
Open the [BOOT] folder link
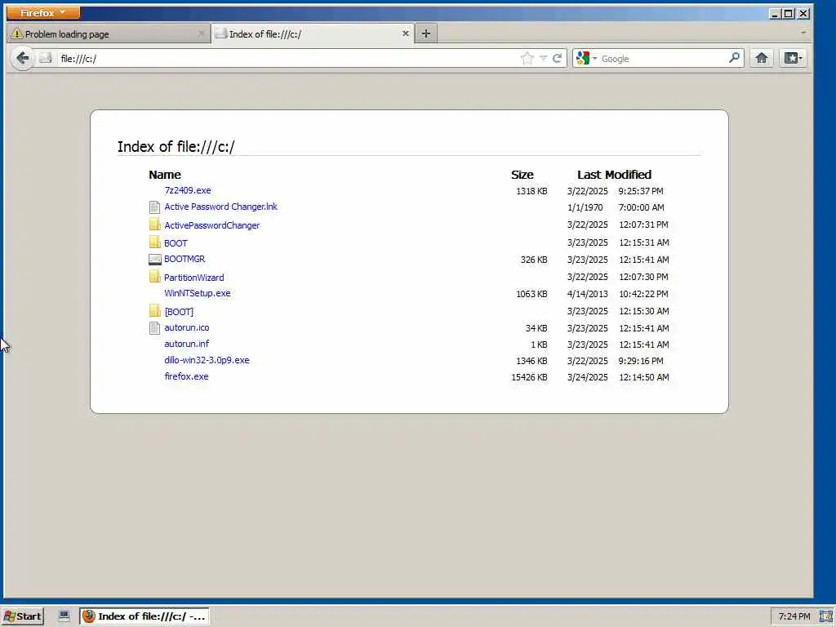(179, 311)
